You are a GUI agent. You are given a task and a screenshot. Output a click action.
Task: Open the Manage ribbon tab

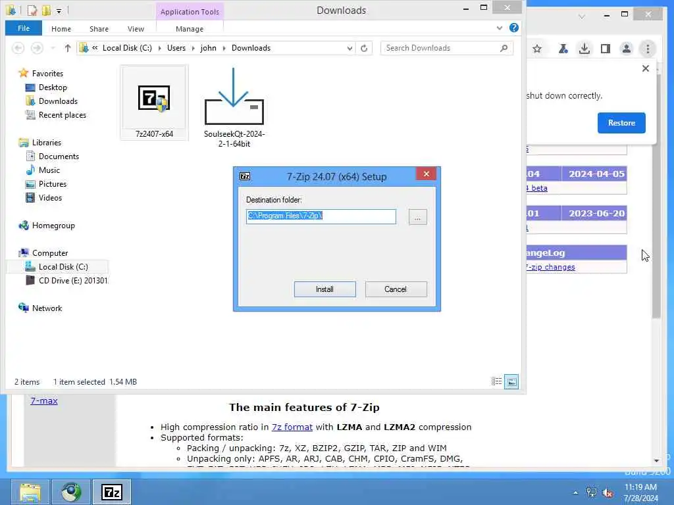tap(190, 29)
